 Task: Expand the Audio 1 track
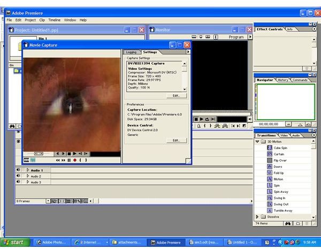[28, 170]
